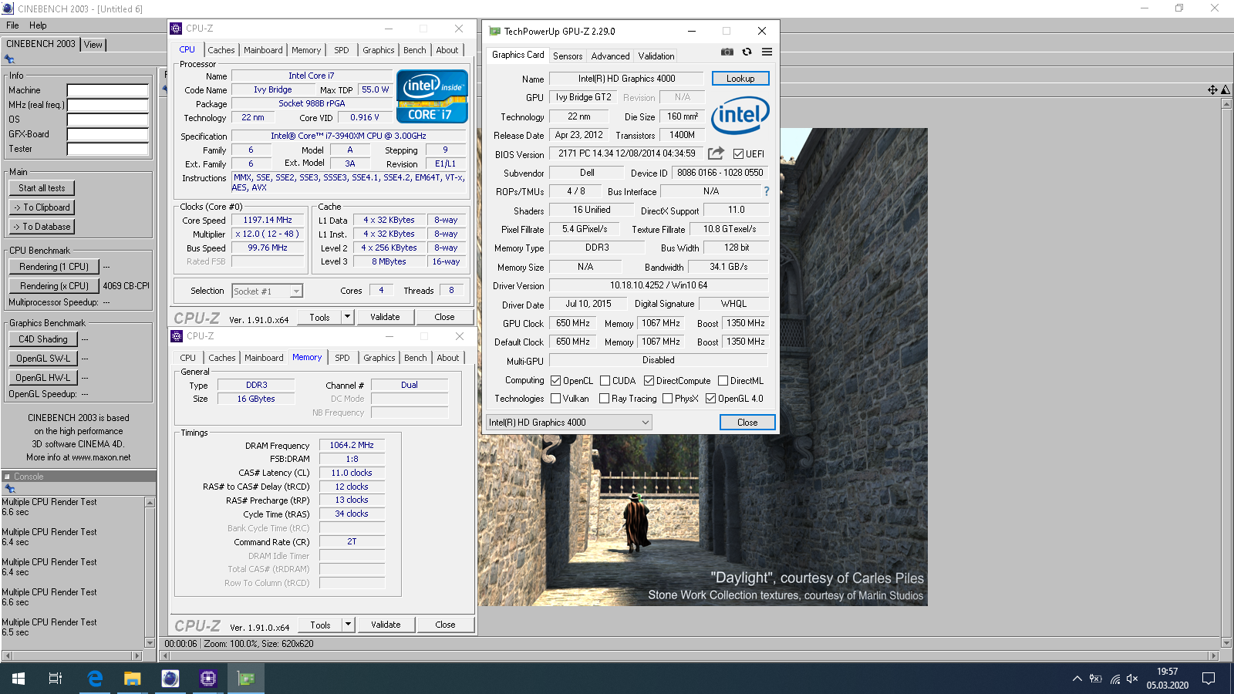The image size is (1234, 694).
Task: Toggle the OpenCL checkbox
Action: 555,380
